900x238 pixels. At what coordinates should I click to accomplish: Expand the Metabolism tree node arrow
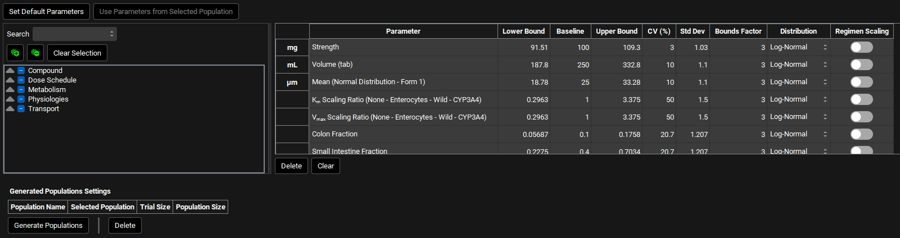coord(10,90)
